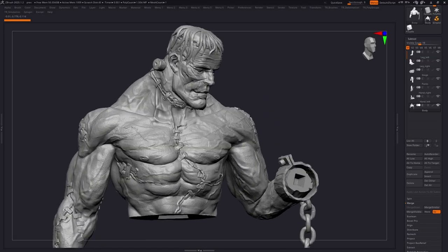
Task: Click the Rename subtool button
Action: pyautogui.click(x=414, y=154)
